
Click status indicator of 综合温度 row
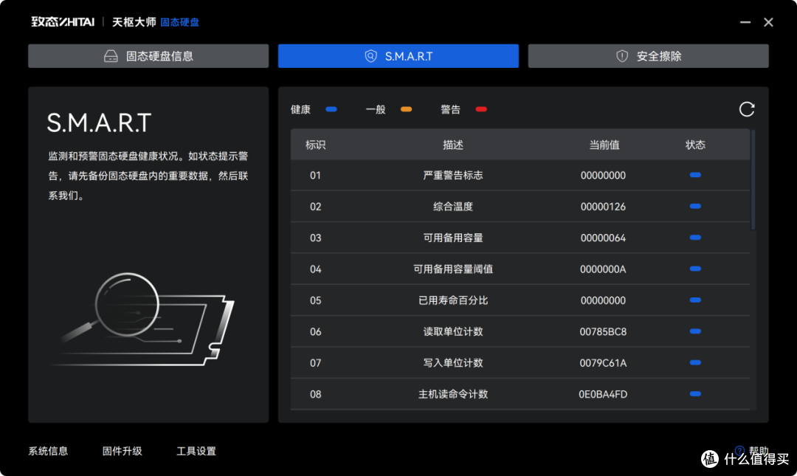click(x=695, y=206)
